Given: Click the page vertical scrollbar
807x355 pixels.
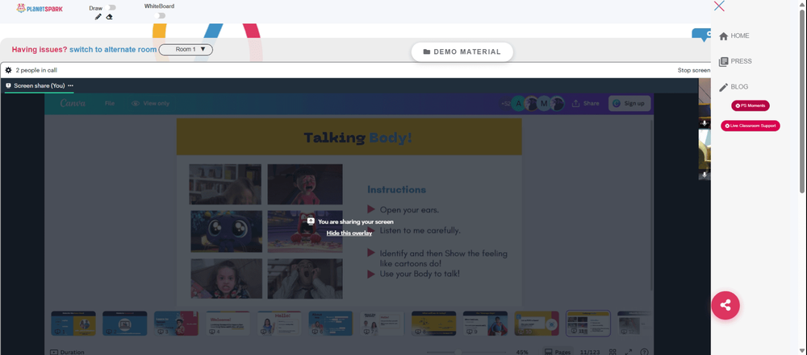Looking at the screenshot, I should click(x=802, y=103).
